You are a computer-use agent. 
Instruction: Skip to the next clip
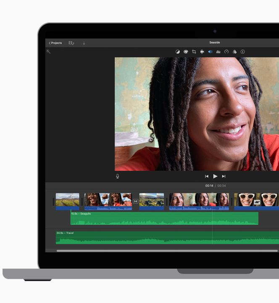click(x=224, y=176)
